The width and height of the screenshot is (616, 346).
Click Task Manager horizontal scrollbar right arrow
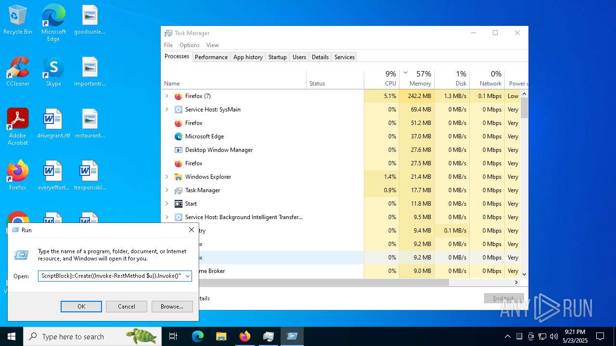(516, 283)
